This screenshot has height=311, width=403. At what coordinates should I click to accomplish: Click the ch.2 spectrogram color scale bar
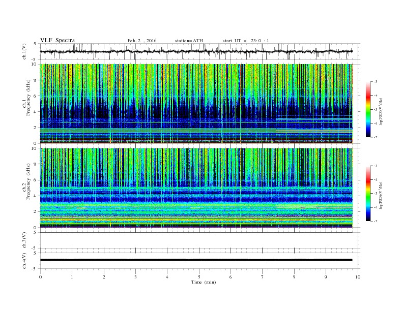click(x=368, y=194)
